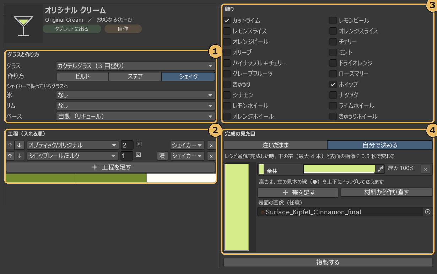Click the count field of オプティック/オリジナル

pyautogui.click(x=127, y=145)
